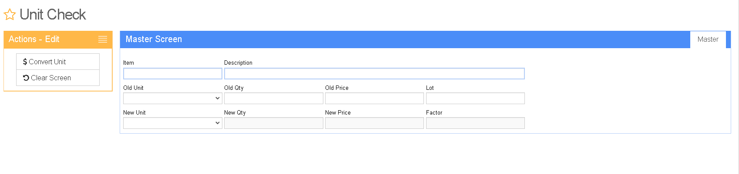Image resolution: width=739 pixels, height=174 pixels.
Task: Click the New Qty field
Action: (274, 123)
